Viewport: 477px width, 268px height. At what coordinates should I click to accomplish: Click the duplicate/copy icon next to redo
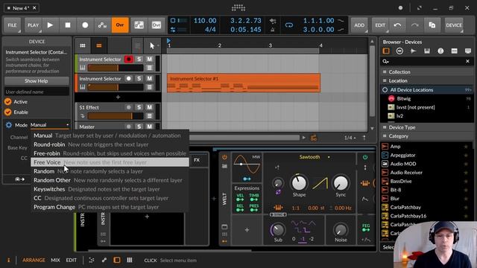(432, 25)
